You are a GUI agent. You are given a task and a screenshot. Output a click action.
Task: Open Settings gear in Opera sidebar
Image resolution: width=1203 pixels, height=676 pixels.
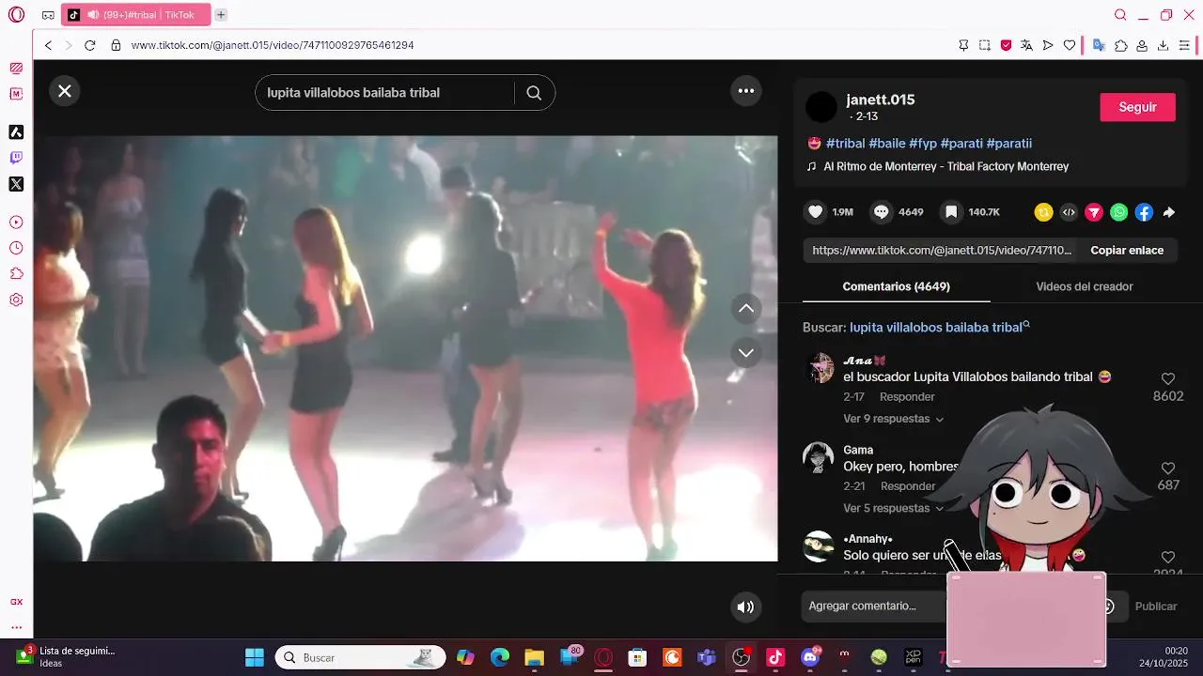(x=16, y=300)
